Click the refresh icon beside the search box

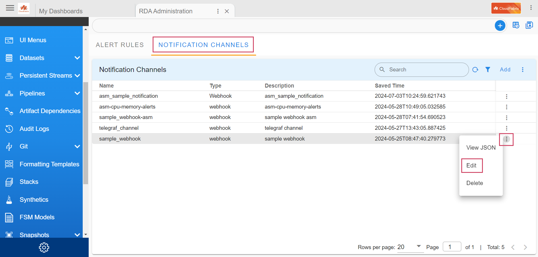click(475, 70)
